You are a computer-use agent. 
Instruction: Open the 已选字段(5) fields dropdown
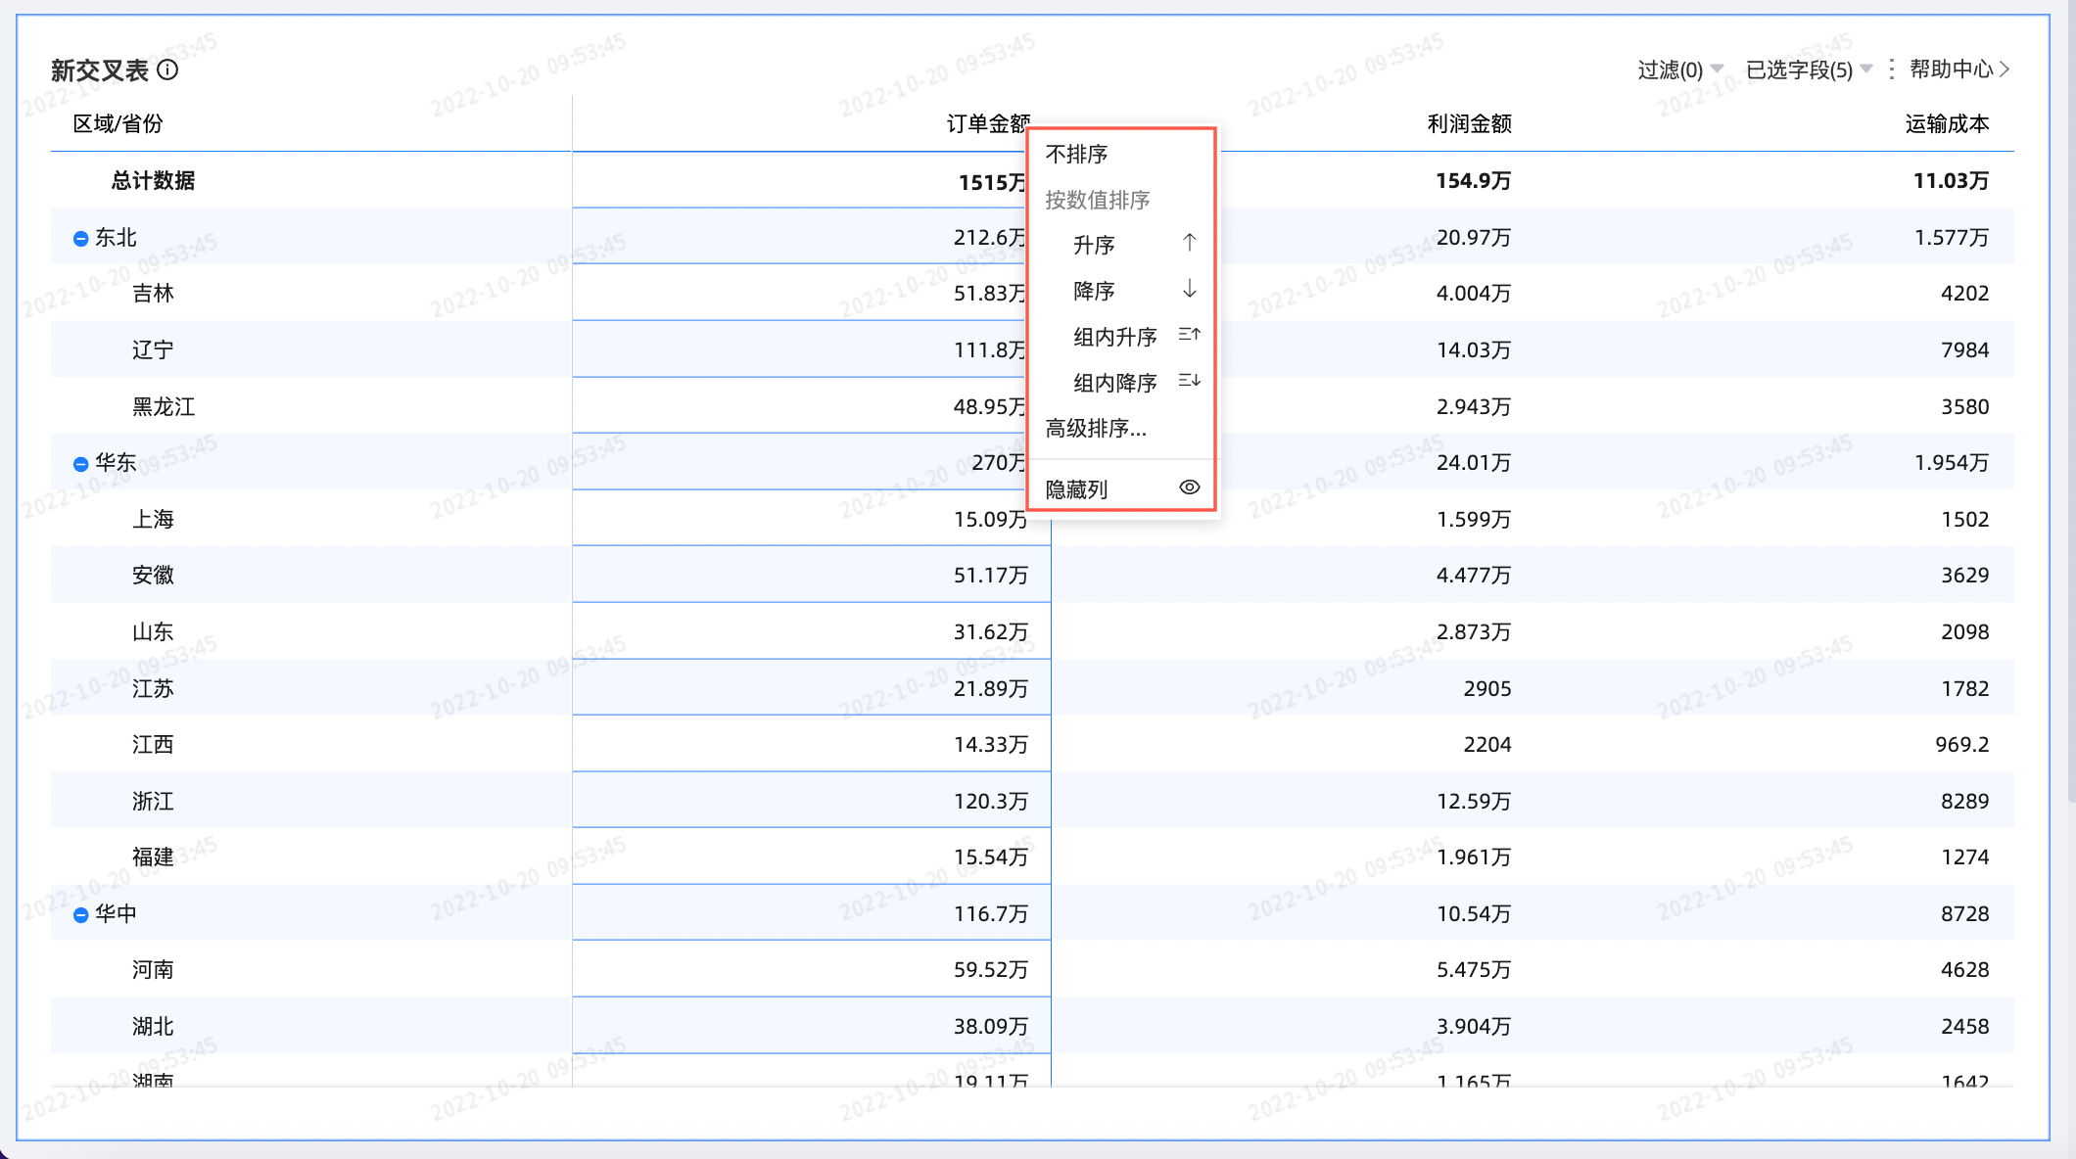click(1809, 70)
